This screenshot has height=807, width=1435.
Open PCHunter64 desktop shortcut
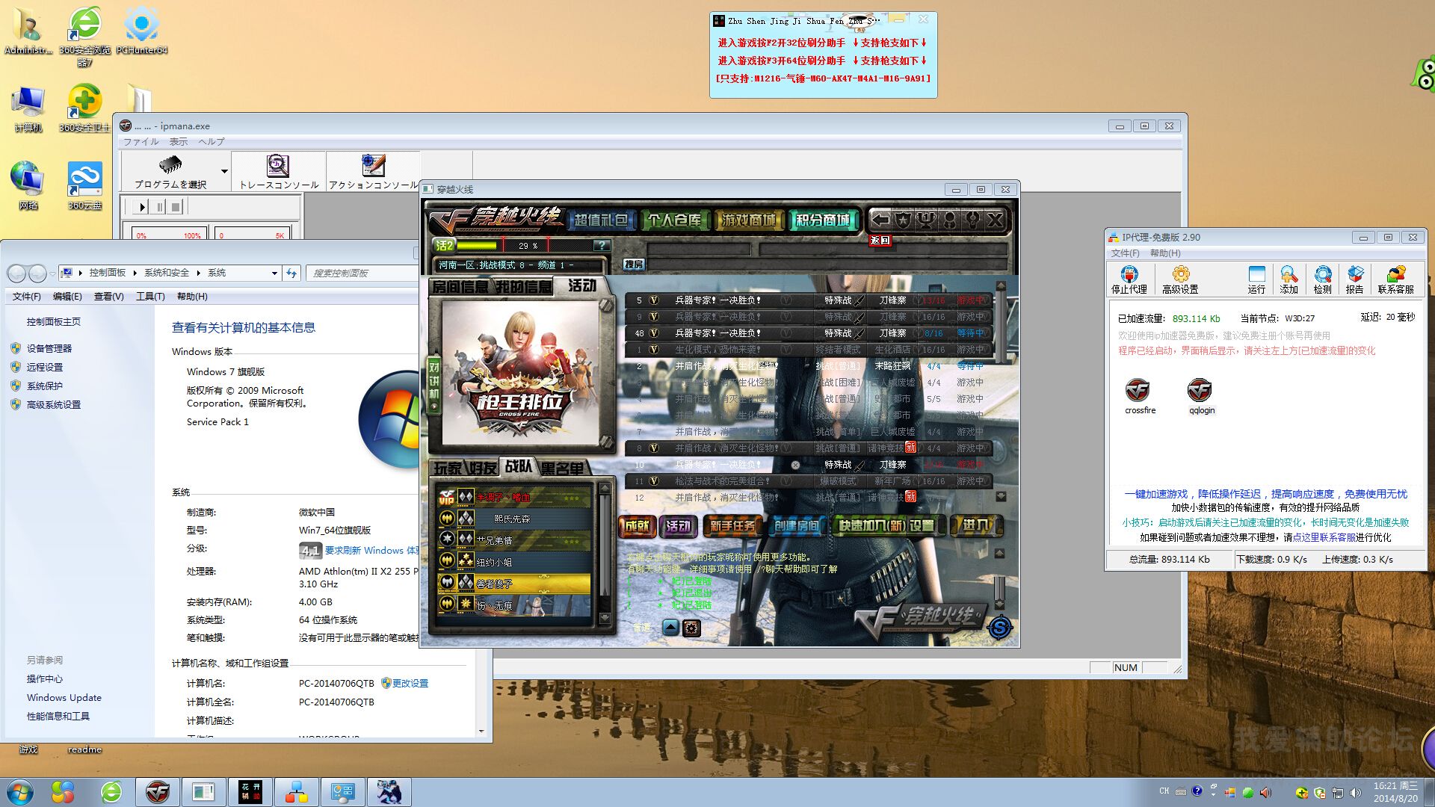coord(141,30)
